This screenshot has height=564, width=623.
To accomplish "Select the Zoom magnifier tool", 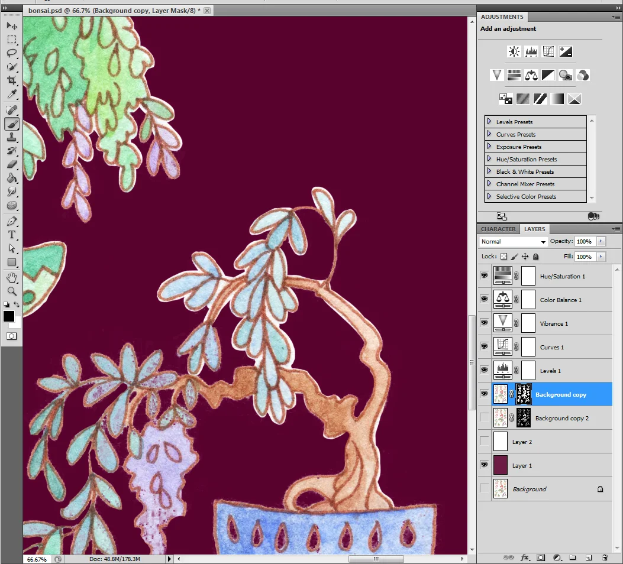I will [x=12, y=291].
